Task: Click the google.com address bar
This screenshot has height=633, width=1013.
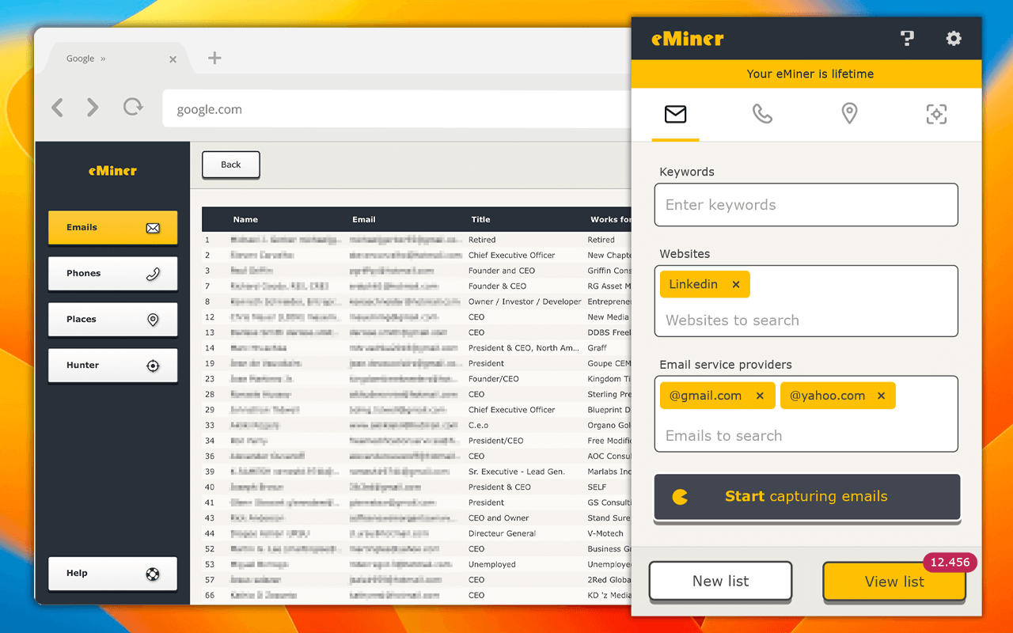Action: 396,109
